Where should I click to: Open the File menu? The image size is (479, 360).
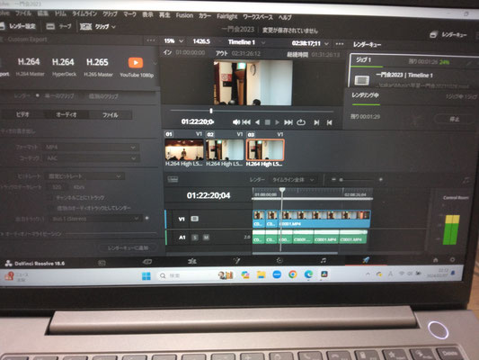pos(23,13)
